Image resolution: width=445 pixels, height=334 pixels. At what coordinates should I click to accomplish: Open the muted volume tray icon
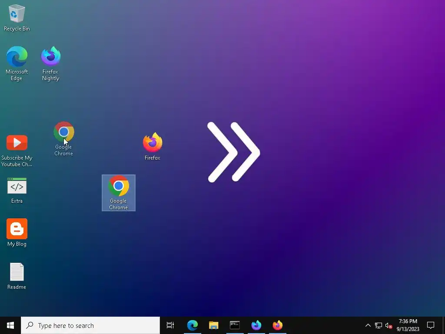[x=389, y=325]
